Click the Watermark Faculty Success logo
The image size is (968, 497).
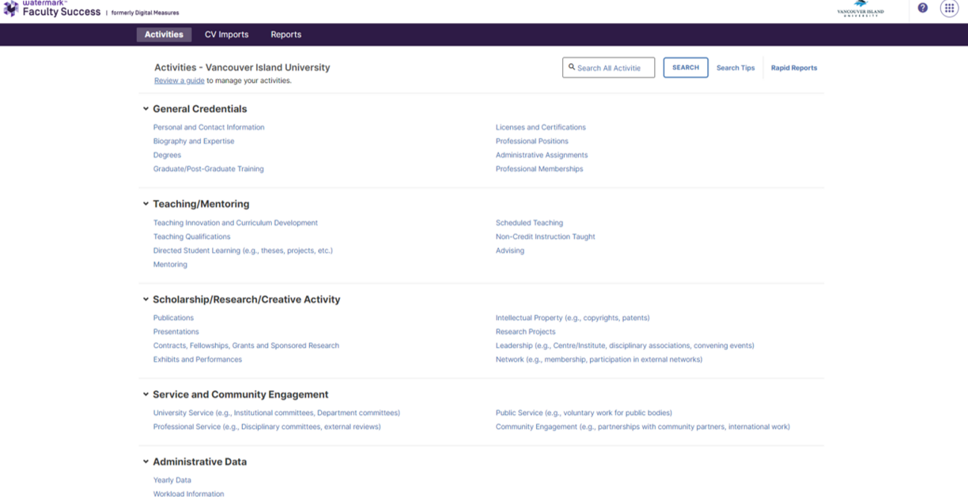pos(51,9)
